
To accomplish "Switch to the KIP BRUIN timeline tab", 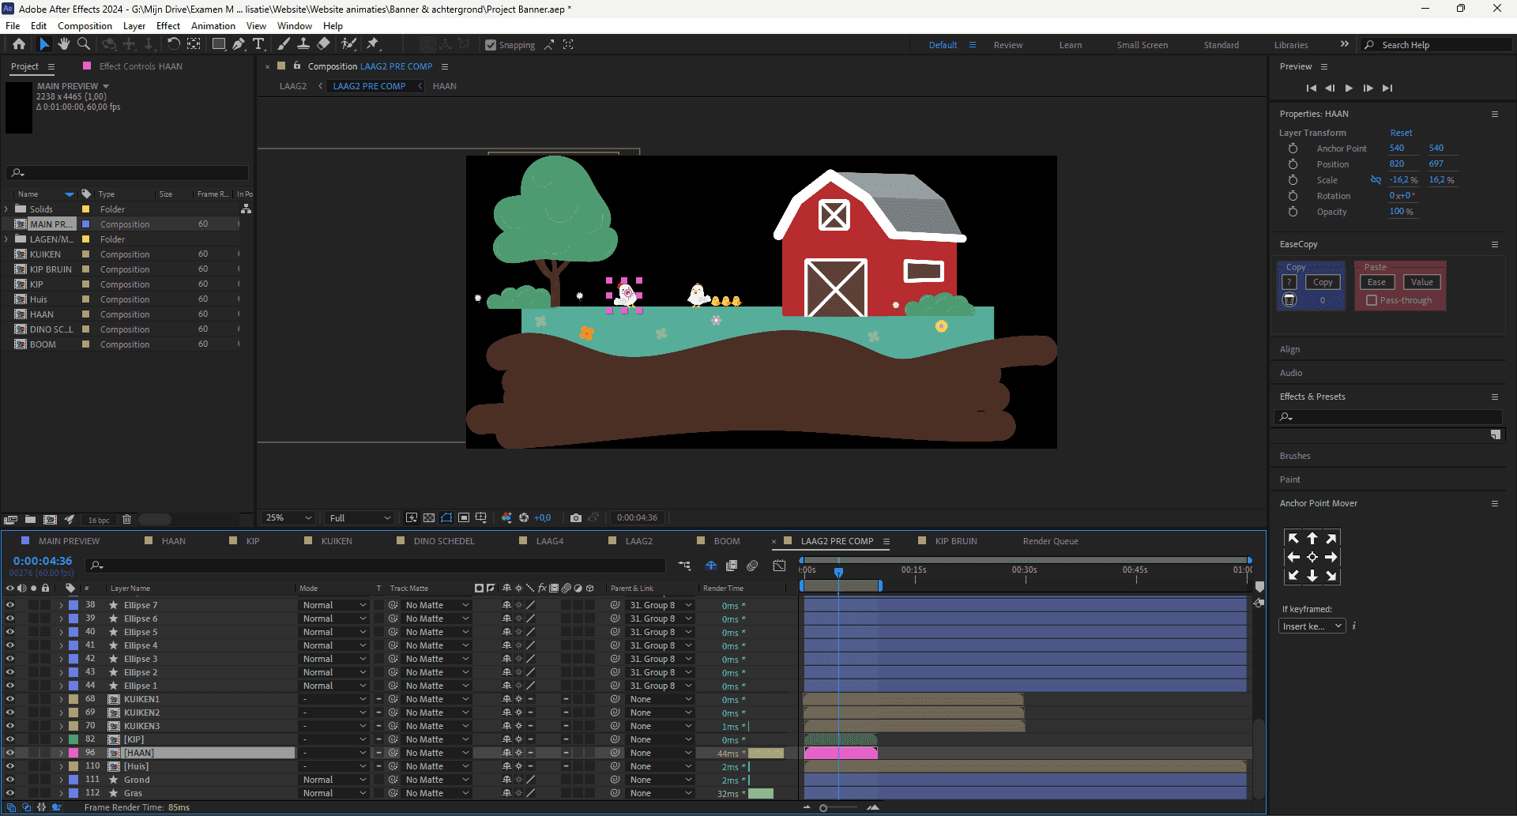I will coord(955,541).
